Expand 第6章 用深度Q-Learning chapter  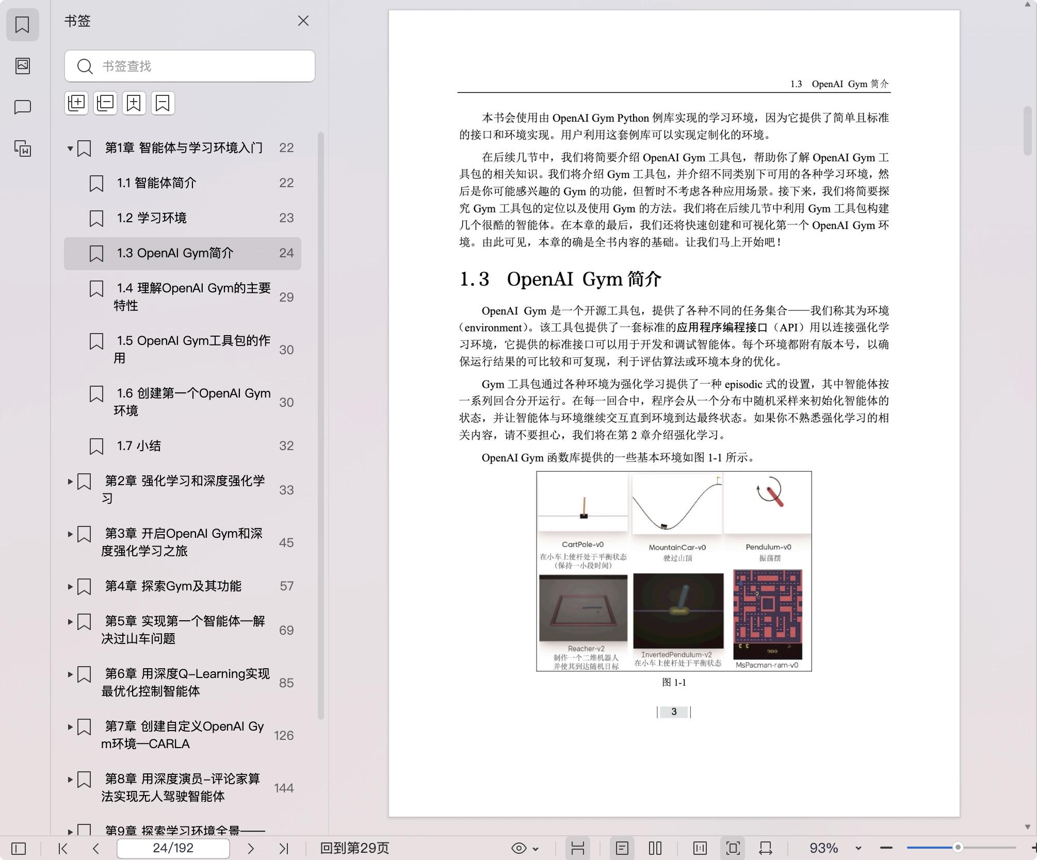coord(70,674)
